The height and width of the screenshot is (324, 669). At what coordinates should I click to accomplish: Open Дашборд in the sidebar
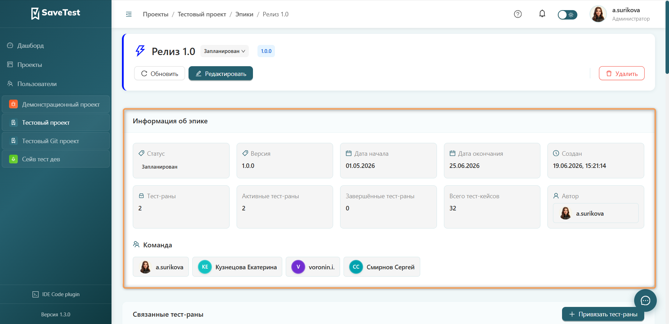click(x=31, y=46)
